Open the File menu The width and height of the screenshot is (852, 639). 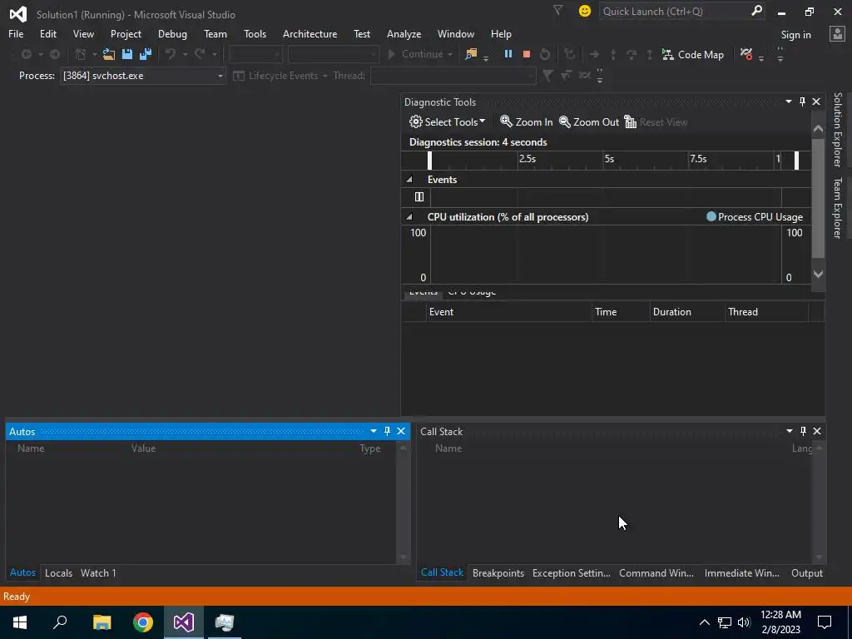click(x=16, y=33)
